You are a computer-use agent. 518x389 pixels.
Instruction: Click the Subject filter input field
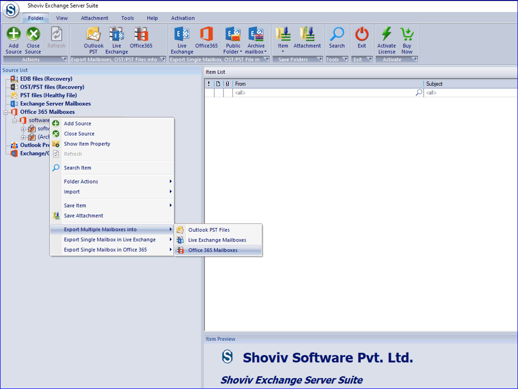pos(471,93)
